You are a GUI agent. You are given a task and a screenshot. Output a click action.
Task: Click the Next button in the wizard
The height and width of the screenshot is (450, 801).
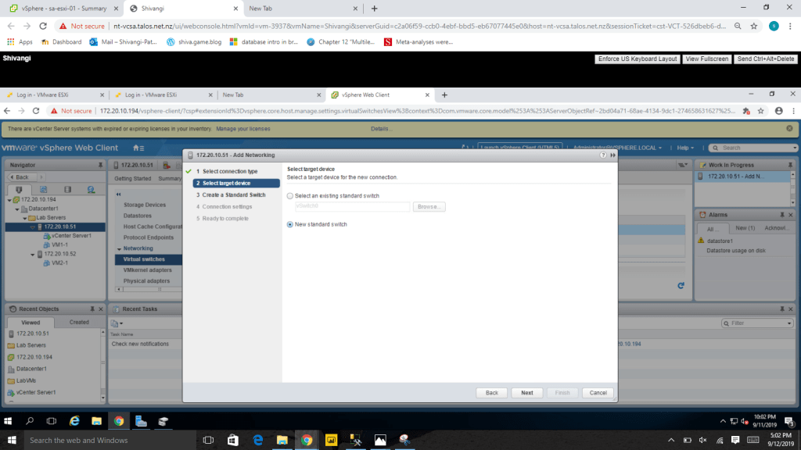tap(527, 393)
